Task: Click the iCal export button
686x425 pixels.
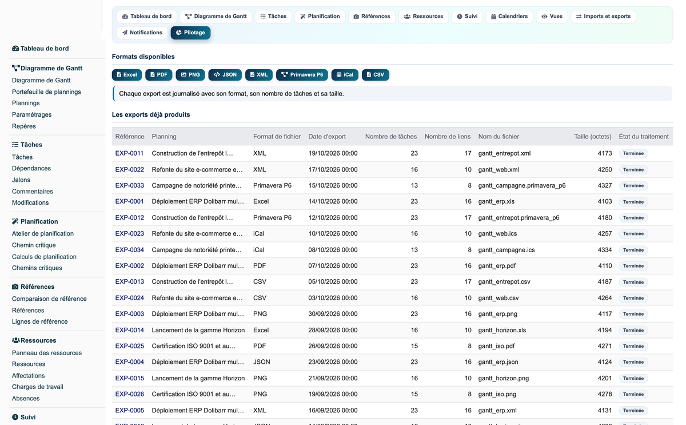Action: (345, 74)
